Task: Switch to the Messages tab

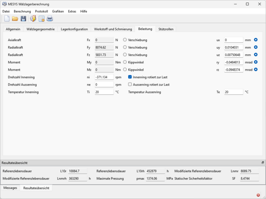Action: [x=10, y=188]
